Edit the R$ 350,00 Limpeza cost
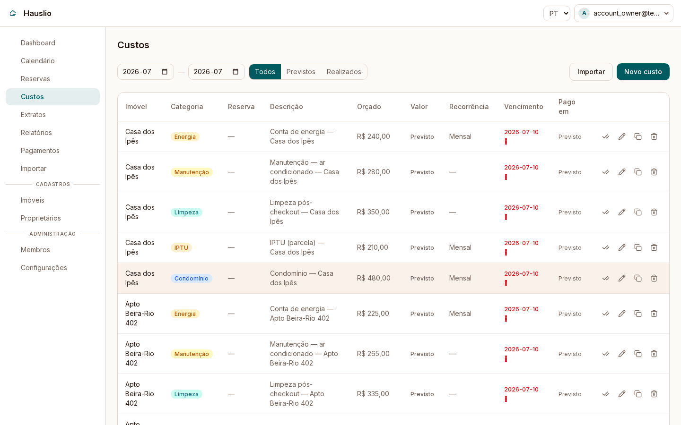 tap(622, 212)
